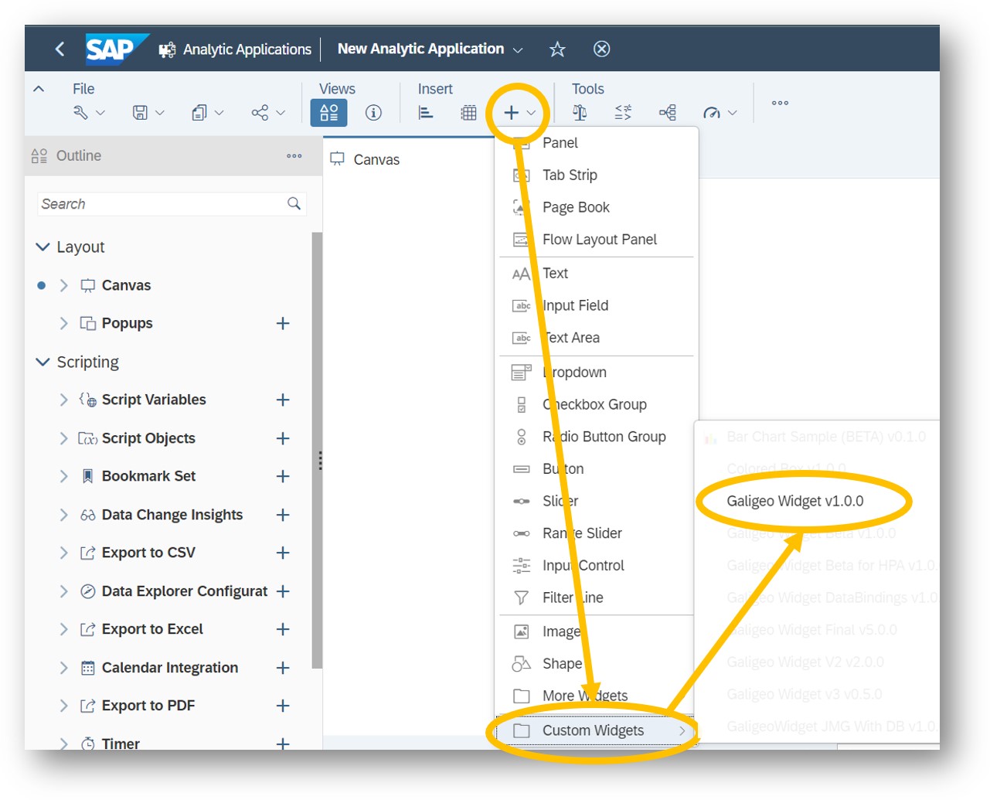
Task: Open the chart linking tool icon
Action: coord(668,113)
